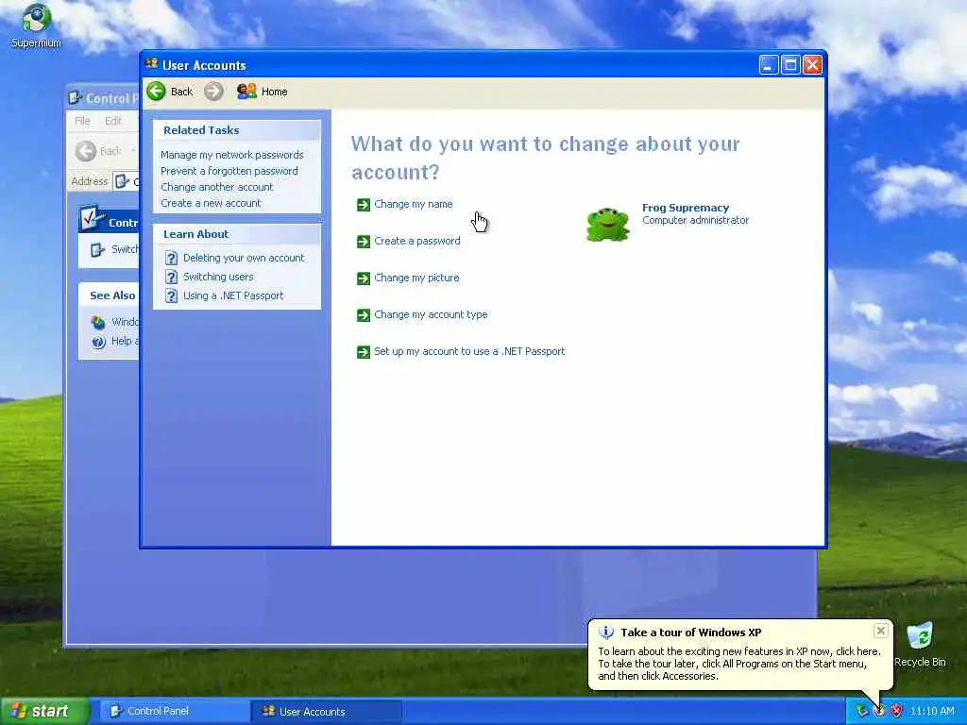The height and width of the screenshot is (725, 967).
Task: Click Control Panel address bar icon
Action: pyautogui.click(x=122, y=181)
